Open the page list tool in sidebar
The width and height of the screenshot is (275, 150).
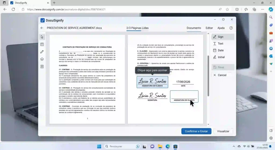point(42,67)
